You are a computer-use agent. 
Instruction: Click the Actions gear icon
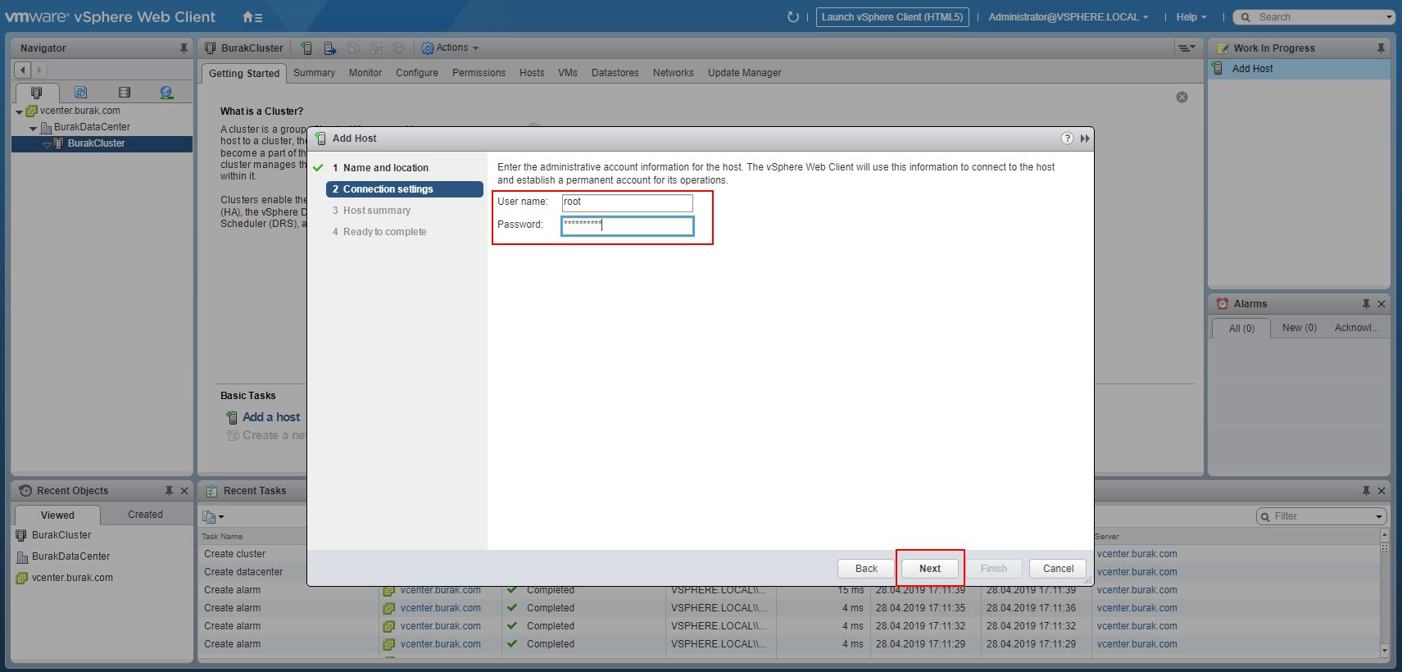pos(427,48)
